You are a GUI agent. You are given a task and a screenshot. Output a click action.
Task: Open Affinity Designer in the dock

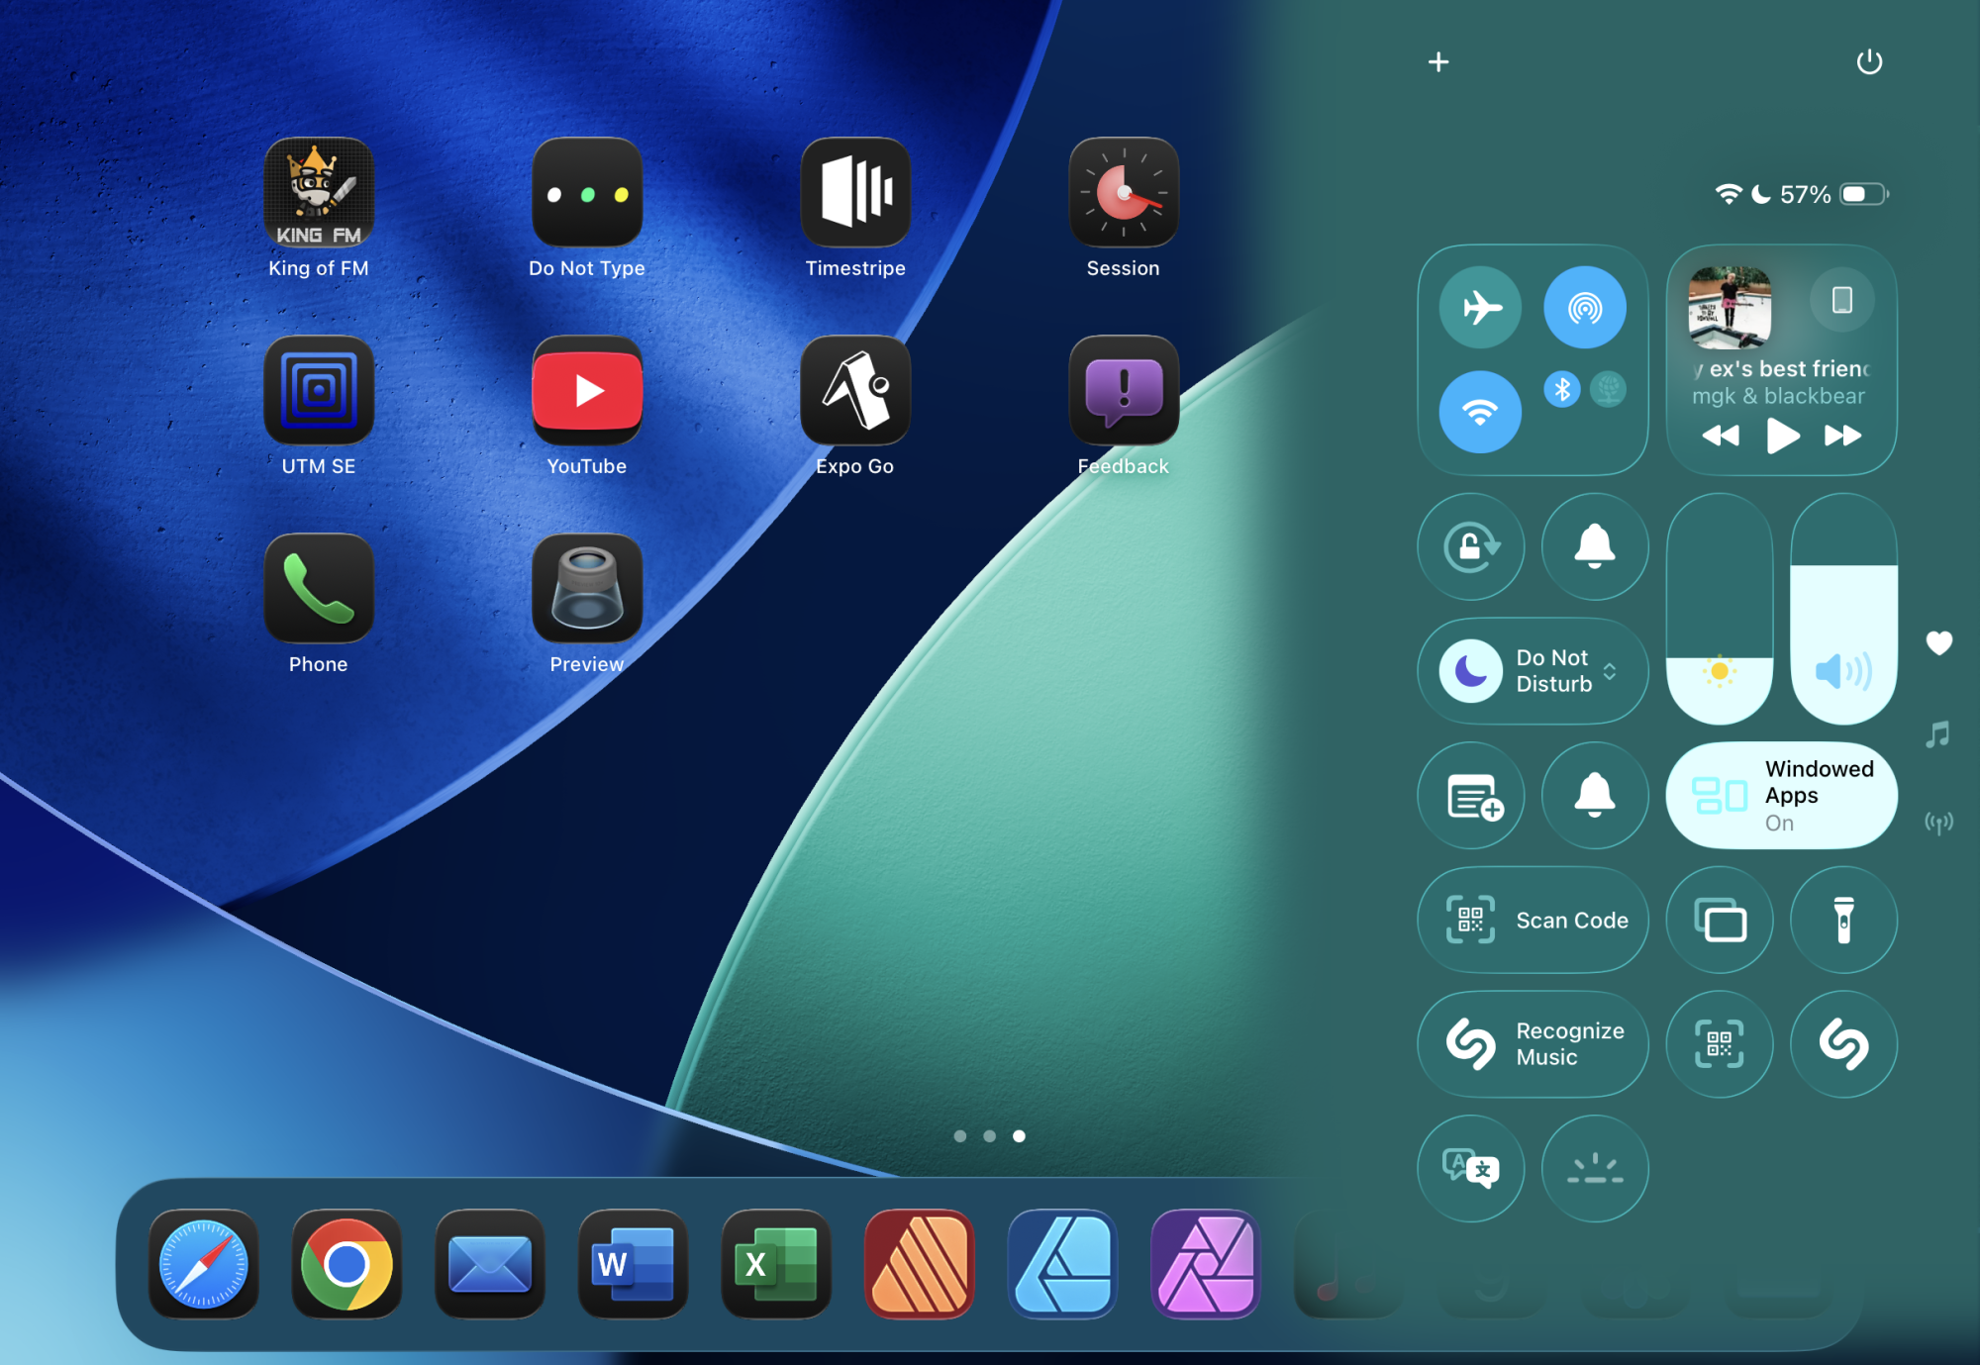(x=1062, y=1264)
